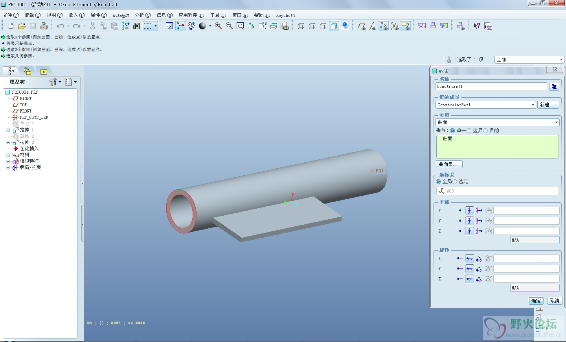Select the 边界 surface radio button
Screen dimensions: 566x342
pos(469,131)
